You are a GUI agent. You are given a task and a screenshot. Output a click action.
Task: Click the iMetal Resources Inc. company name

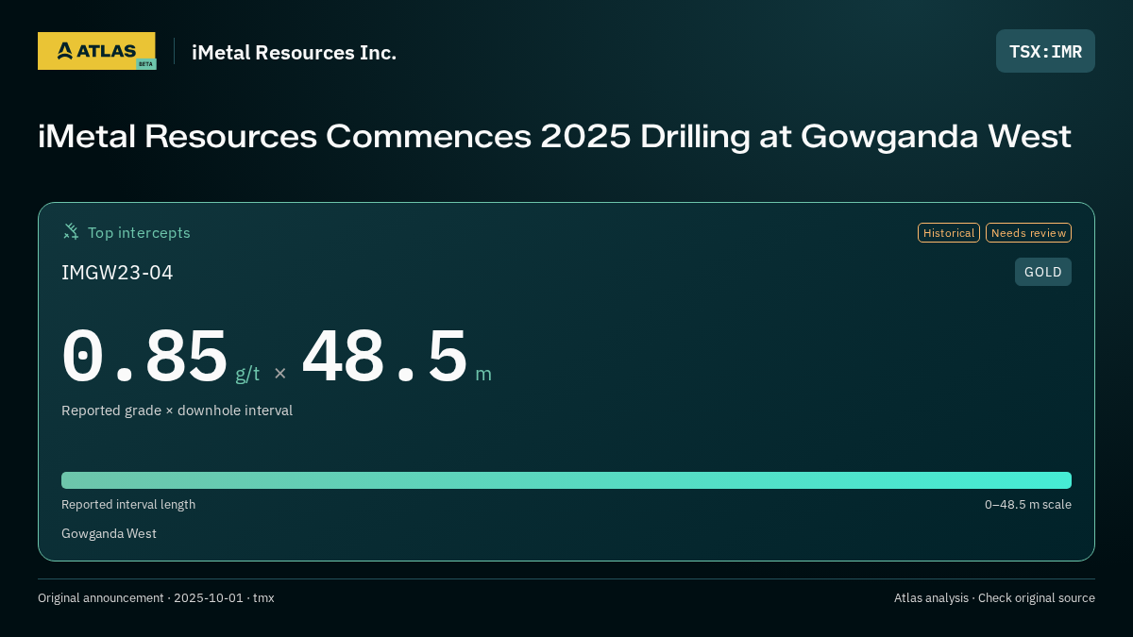(x=294, y=53)
